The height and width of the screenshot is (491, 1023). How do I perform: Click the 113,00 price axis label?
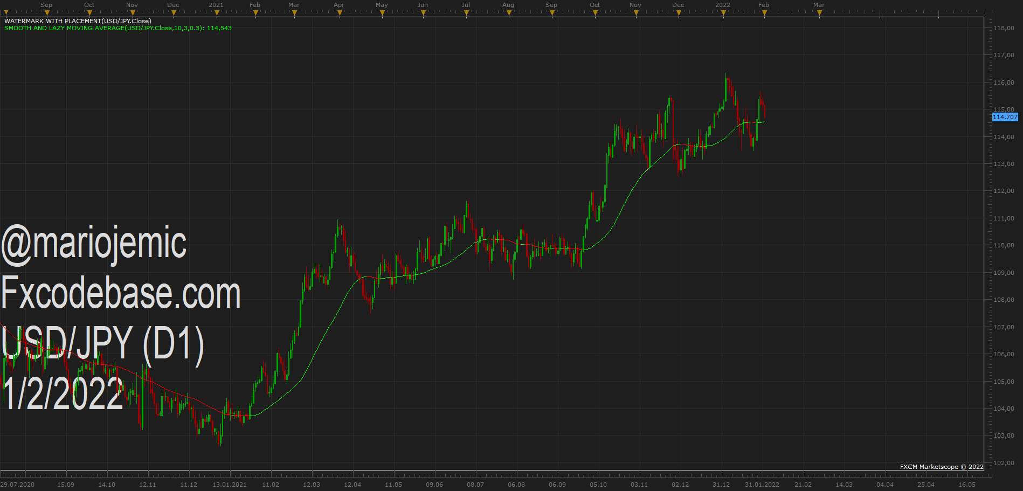pyautogui.click(x=1004, y=164)
